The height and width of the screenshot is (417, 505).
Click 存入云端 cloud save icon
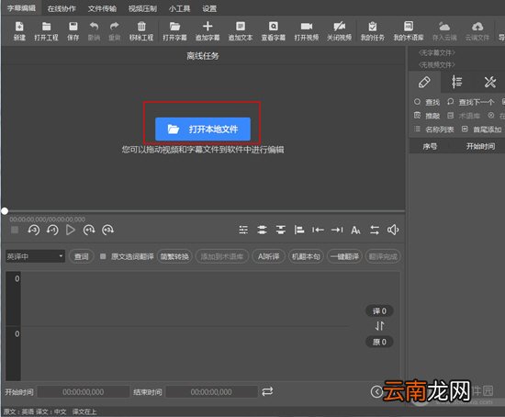tap(444, 31)
